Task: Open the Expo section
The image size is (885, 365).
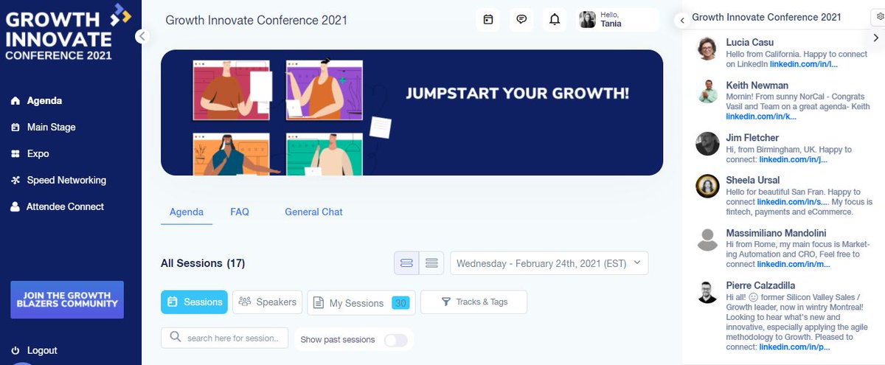Action: 29,154
